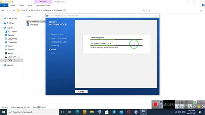Open the recorder's output folder icon

pos(199,106)
